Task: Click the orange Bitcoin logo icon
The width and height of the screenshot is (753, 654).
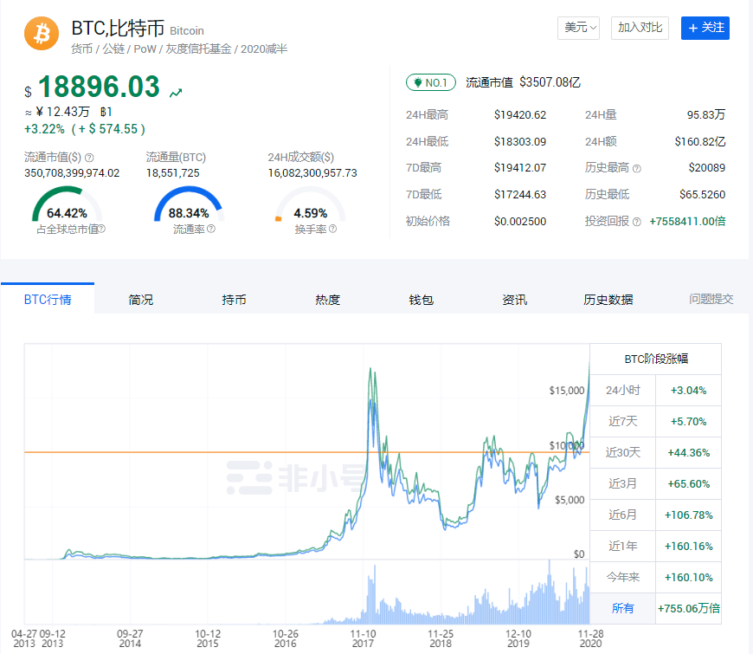Action: tap(41, 34)
